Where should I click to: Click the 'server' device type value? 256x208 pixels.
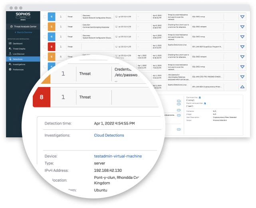pos(99,163)
